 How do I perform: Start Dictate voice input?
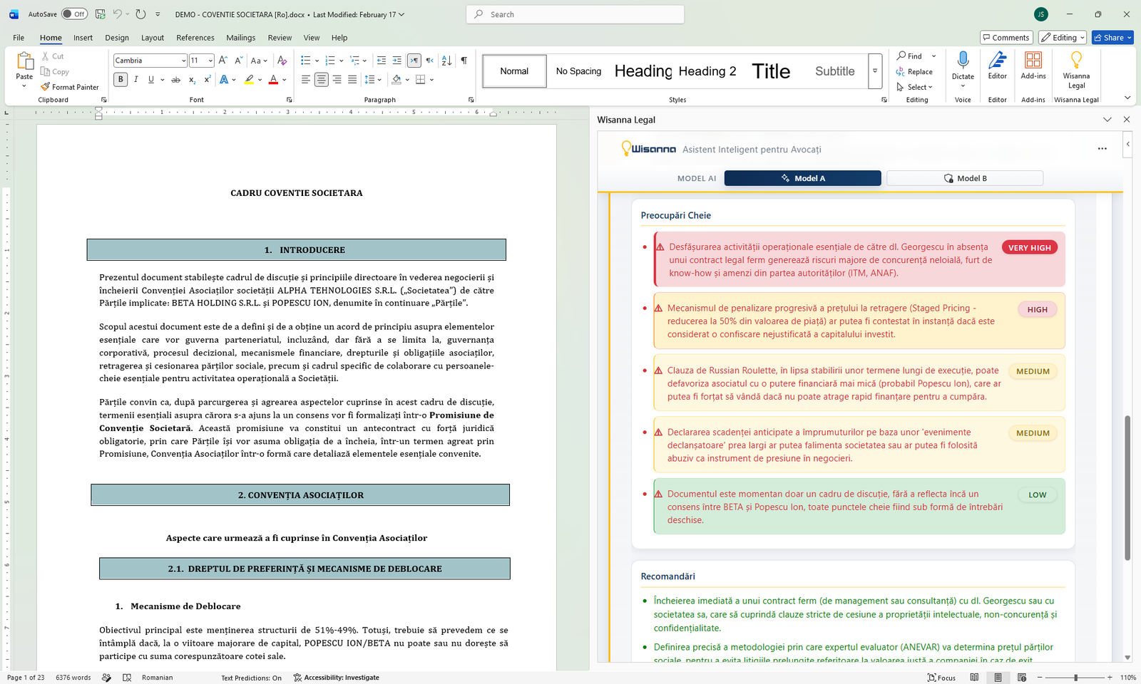[x=963, y=66]
